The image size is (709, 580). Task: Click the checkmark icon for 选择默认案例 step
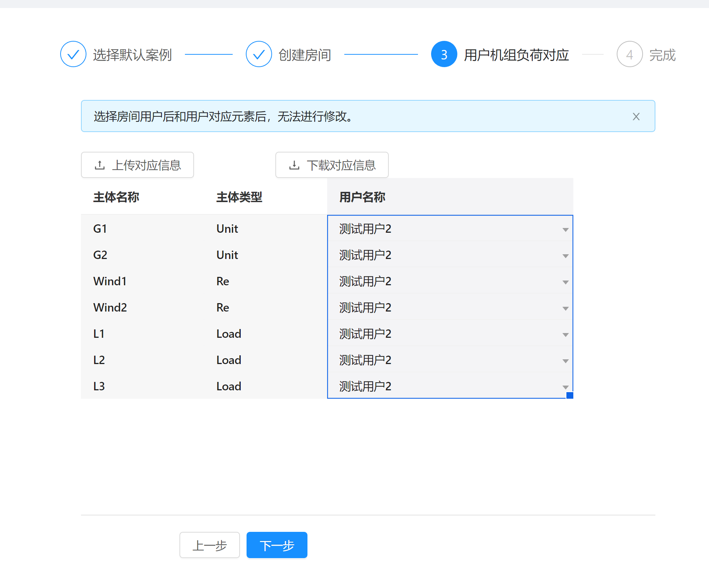(x=73, y=54)
